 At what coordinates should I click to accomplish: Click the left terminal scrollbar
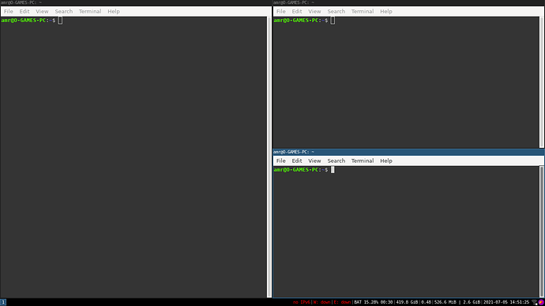tap(269, 157)
